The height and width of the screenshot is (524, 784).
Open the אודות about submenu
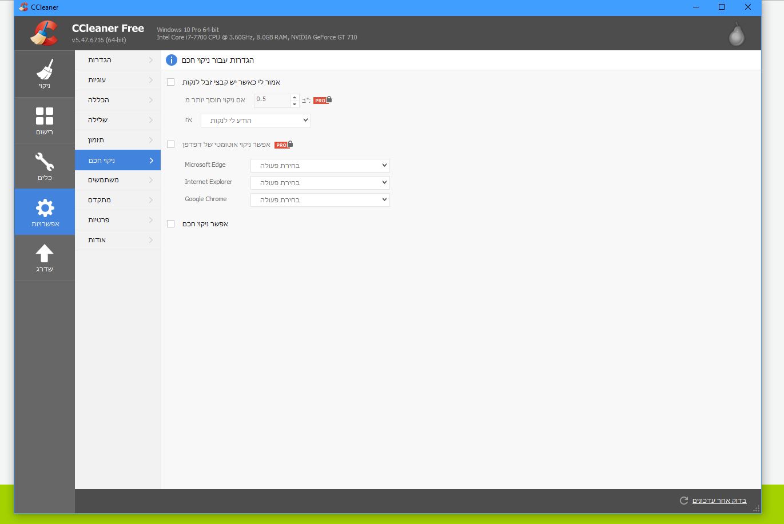pos(118,240)
